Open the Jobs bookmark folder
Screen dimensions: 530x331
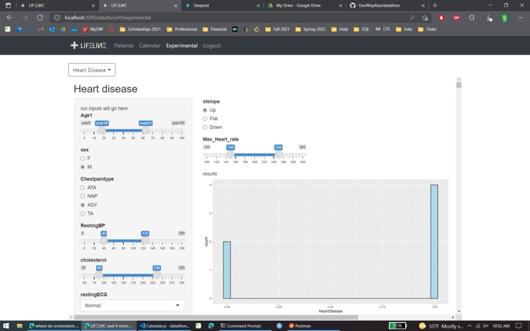click(404, 30)
